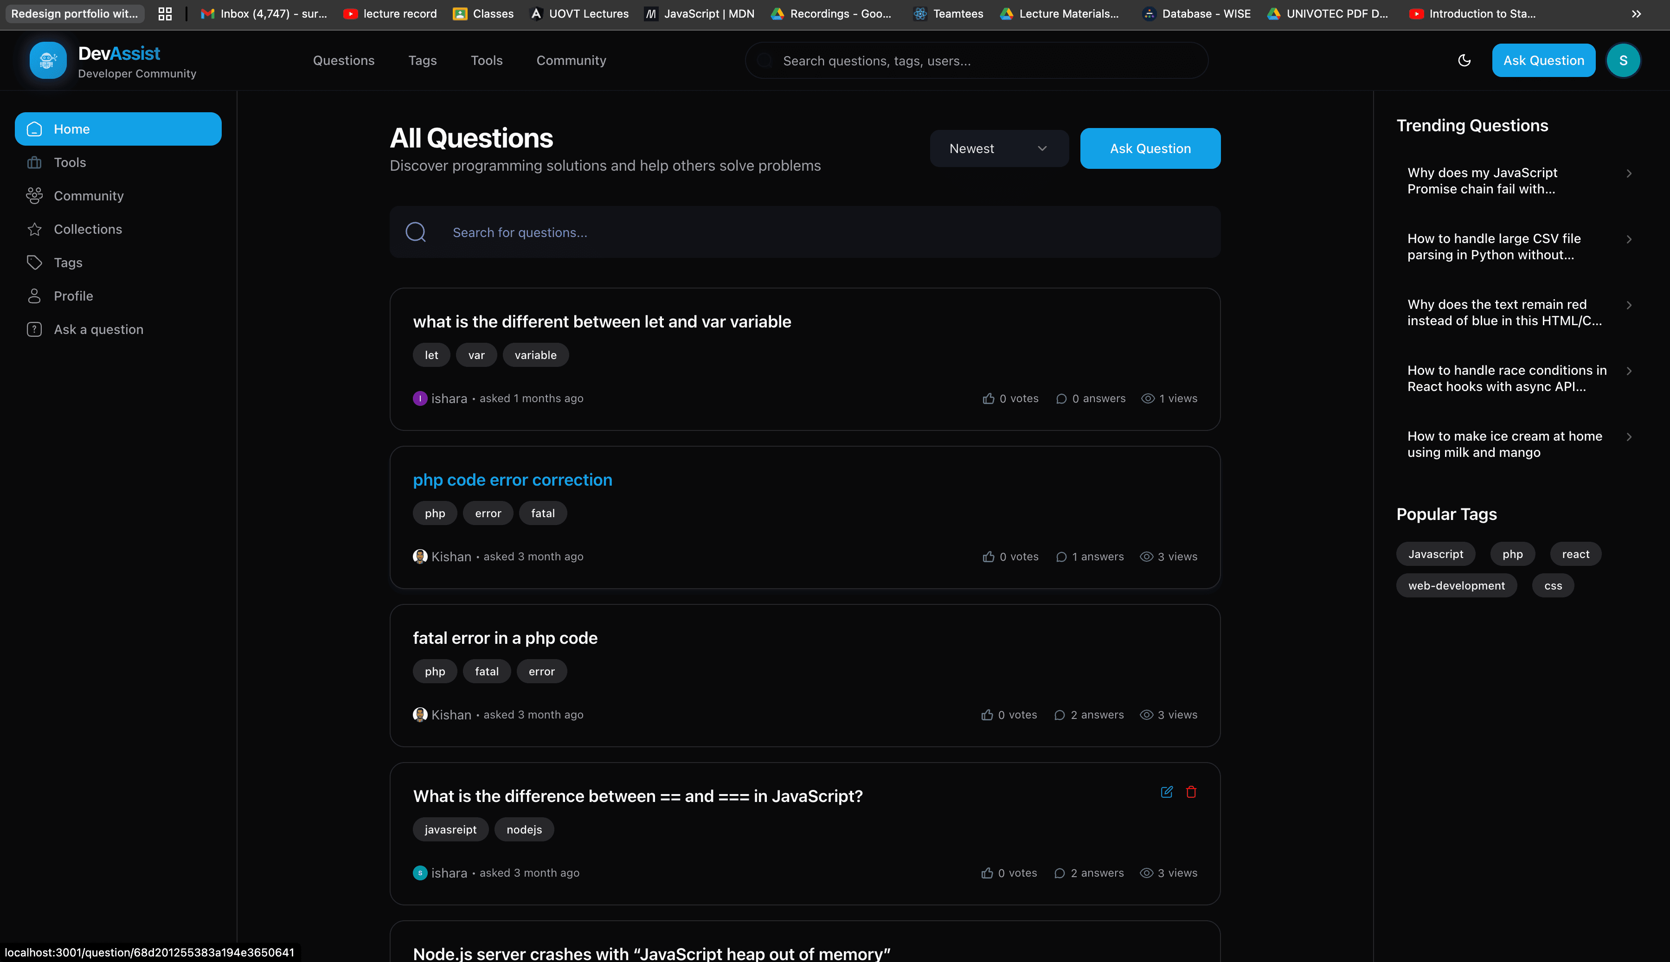Expand the JavaScript Promise trending question
Image resolution: width=1670 pixels, height=962 pixels.
1630,173
